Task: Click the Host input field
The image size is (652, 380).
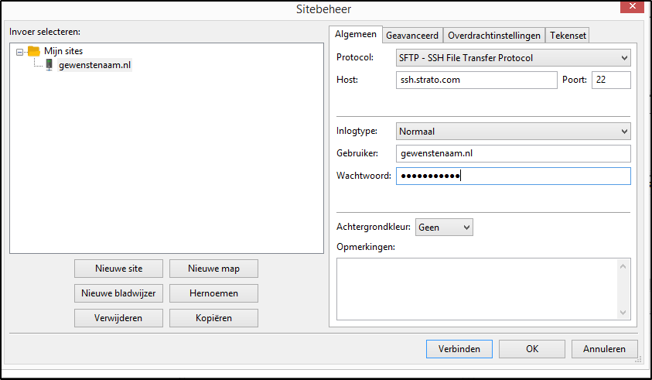Action: [x=476, y=80]
